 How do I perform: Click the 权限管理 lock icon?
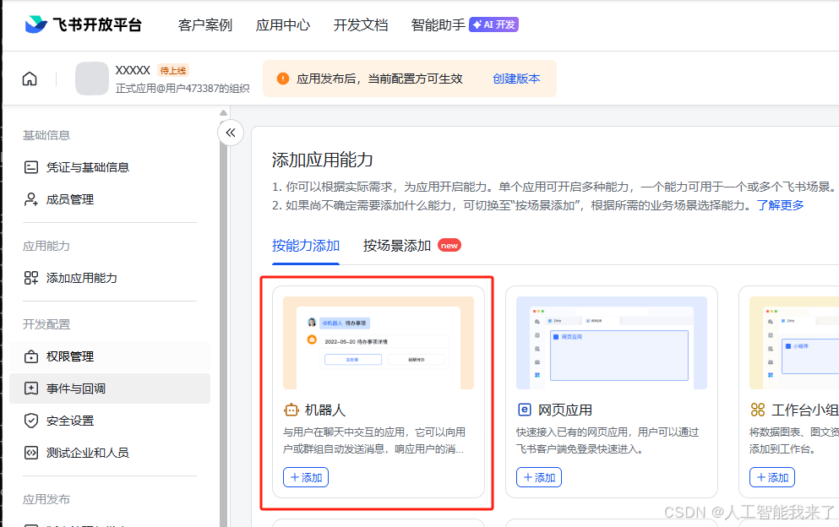coord(31,356)
